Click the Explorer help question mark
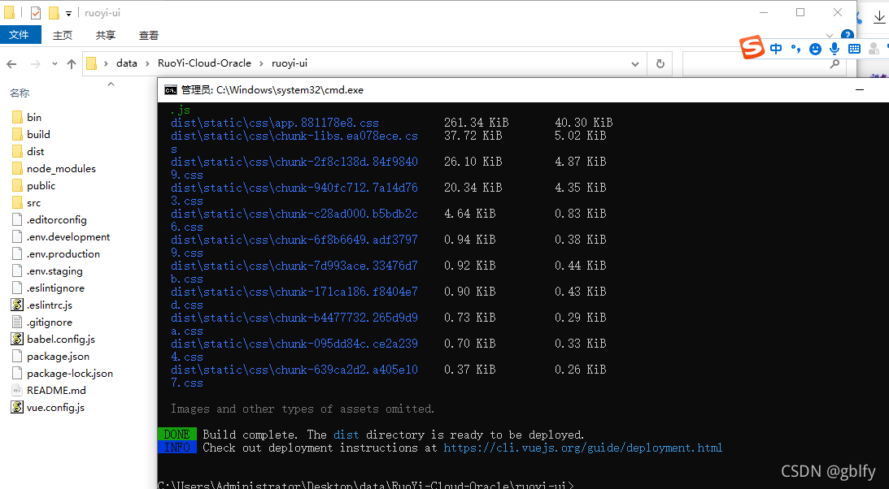 click(847, 35)
